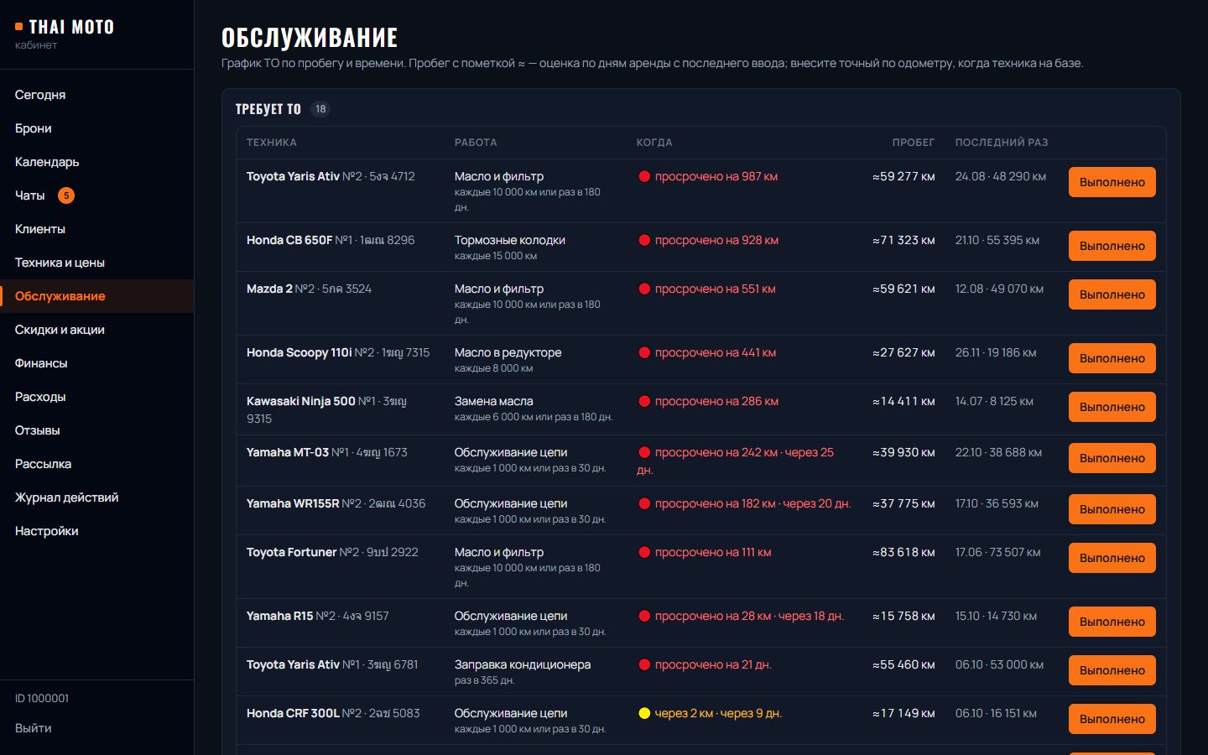Mark Honda Scoopy 110i gearbox oil Выполнено
The image size is (1208, 755).
1112,358
